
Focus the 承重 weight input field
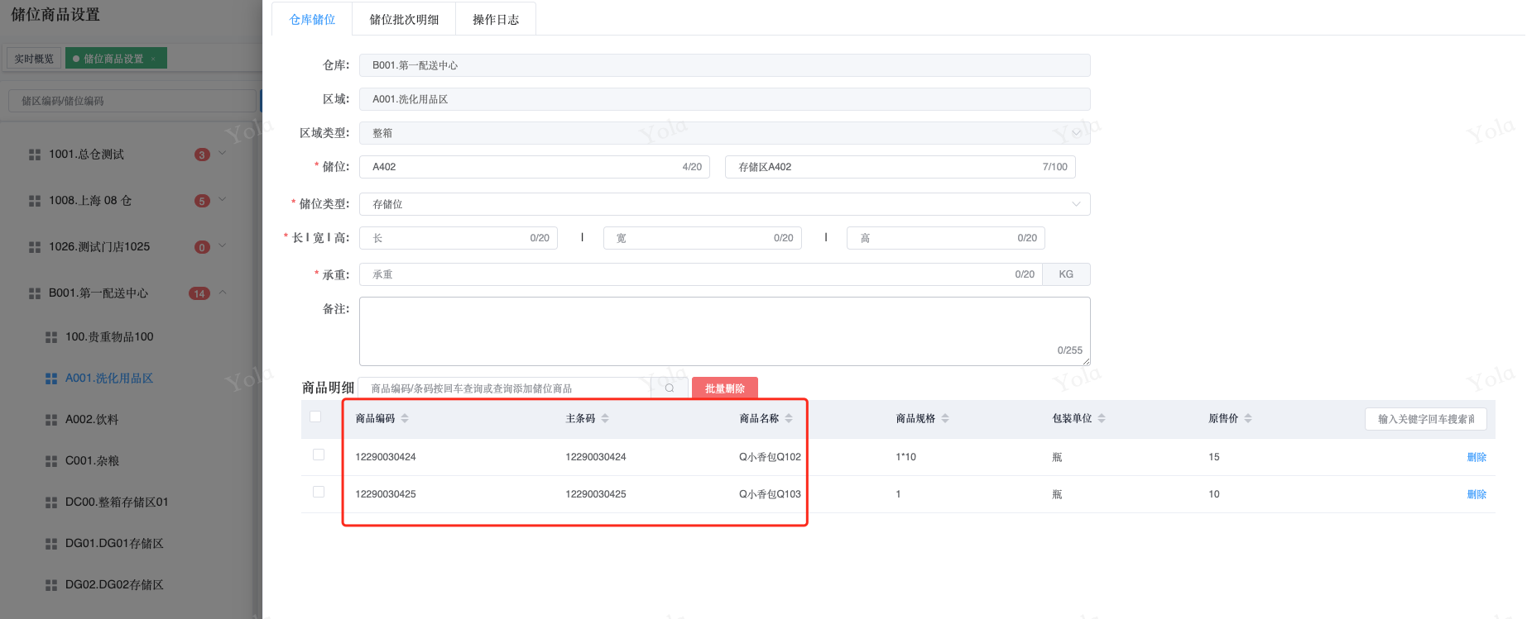701,274
